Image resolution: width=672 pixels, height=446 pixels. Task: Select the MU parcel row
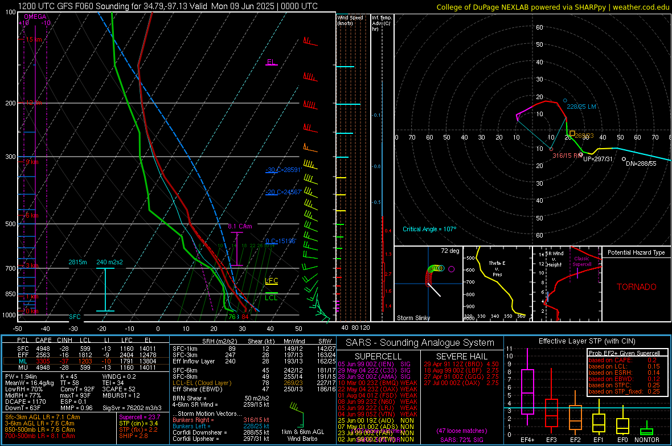click(86, 367)
